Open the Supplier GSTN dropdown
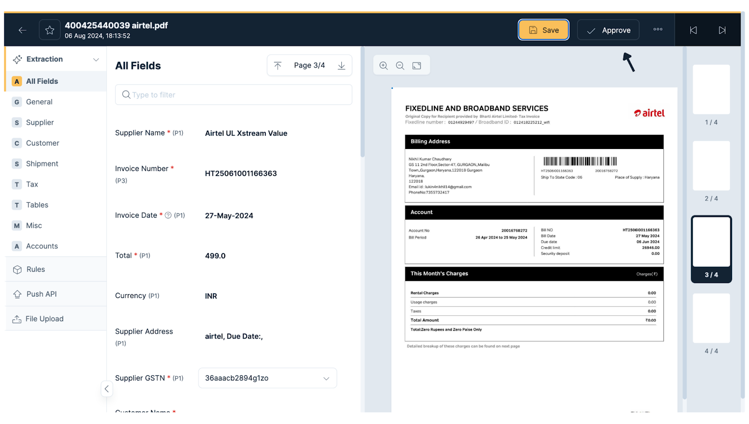The width and height of the screenshot is (749, 424). click(x=268, y=378)
